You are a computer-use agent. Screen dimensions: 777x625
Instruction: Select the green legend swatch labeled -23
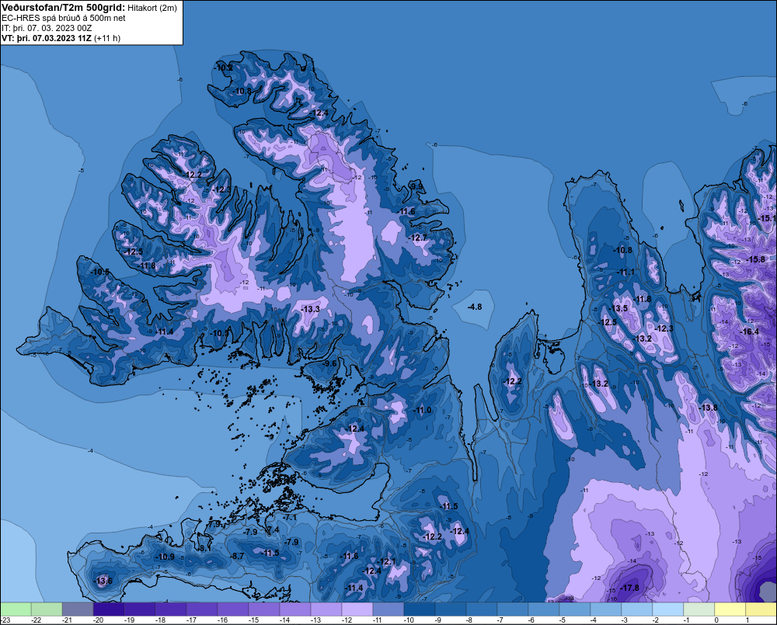point(16,609)
